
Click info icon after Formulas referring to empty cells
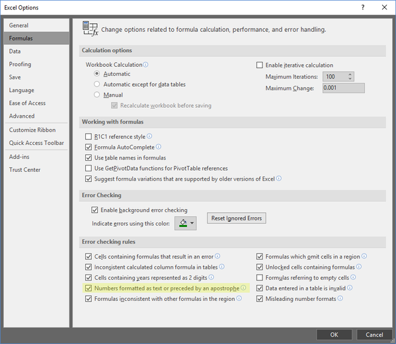[x=353, y=277]
